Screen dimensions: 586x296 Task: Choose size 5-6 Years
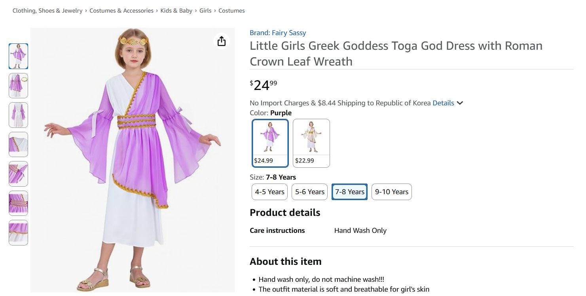point(310,192)
